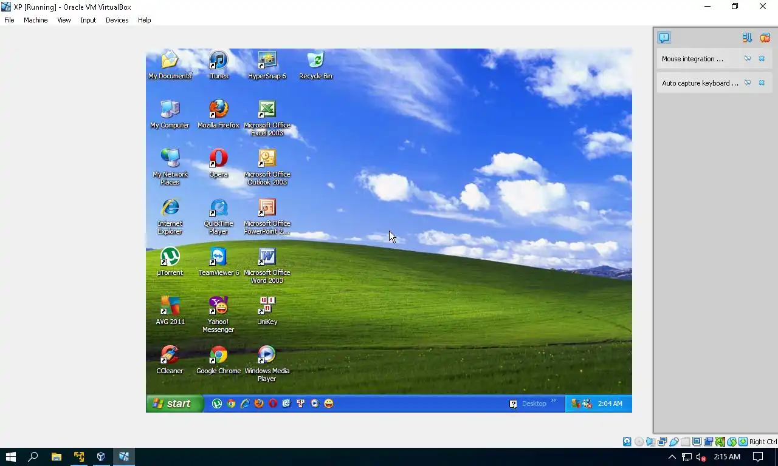778x466 pixels.
Task: Open the XP start menu
Action: [174, 404]
